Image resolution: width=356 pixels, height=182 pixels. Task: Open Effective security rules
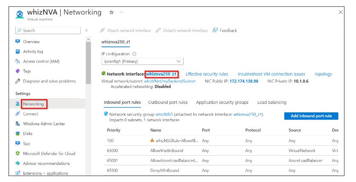pyautogui.click(x=207, y=74)
